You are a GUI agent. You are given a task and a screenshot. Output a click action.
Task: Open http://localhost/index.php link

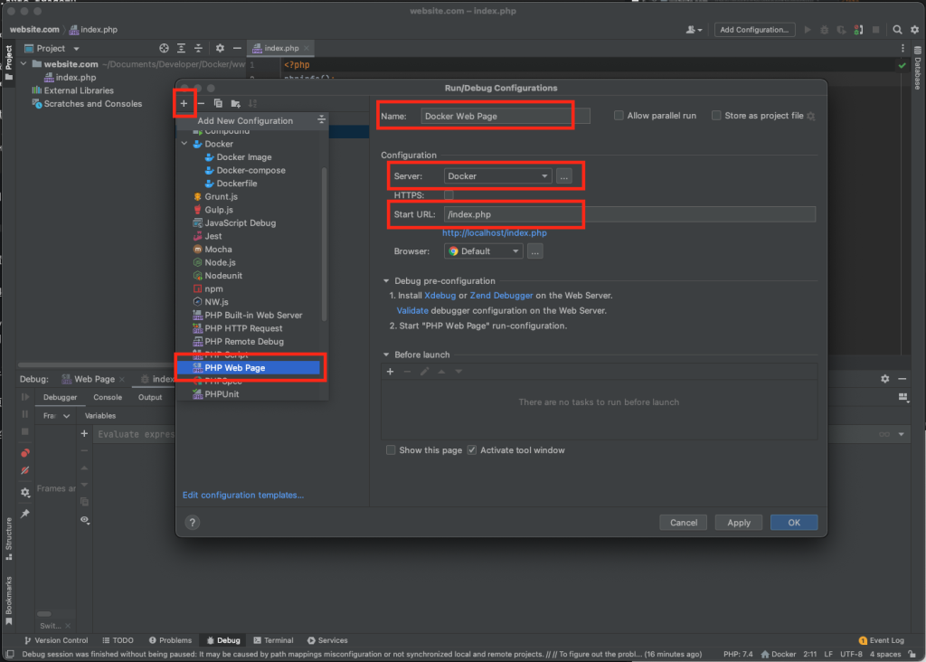tap(495, 232)
